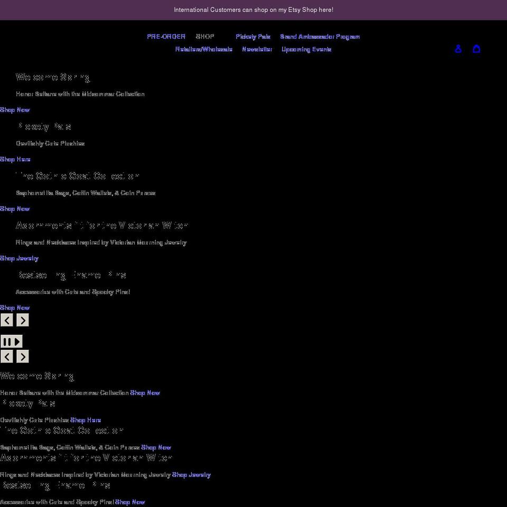Click next slide arrow above the pause button
The height and width of the screenshot is (507, 507).
[x=23, y=320]
